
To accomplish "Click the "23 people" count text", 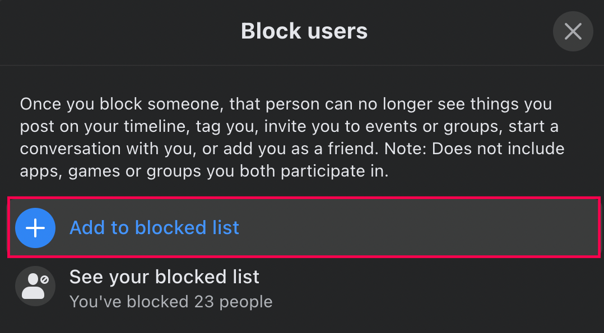I will point(233,302).
